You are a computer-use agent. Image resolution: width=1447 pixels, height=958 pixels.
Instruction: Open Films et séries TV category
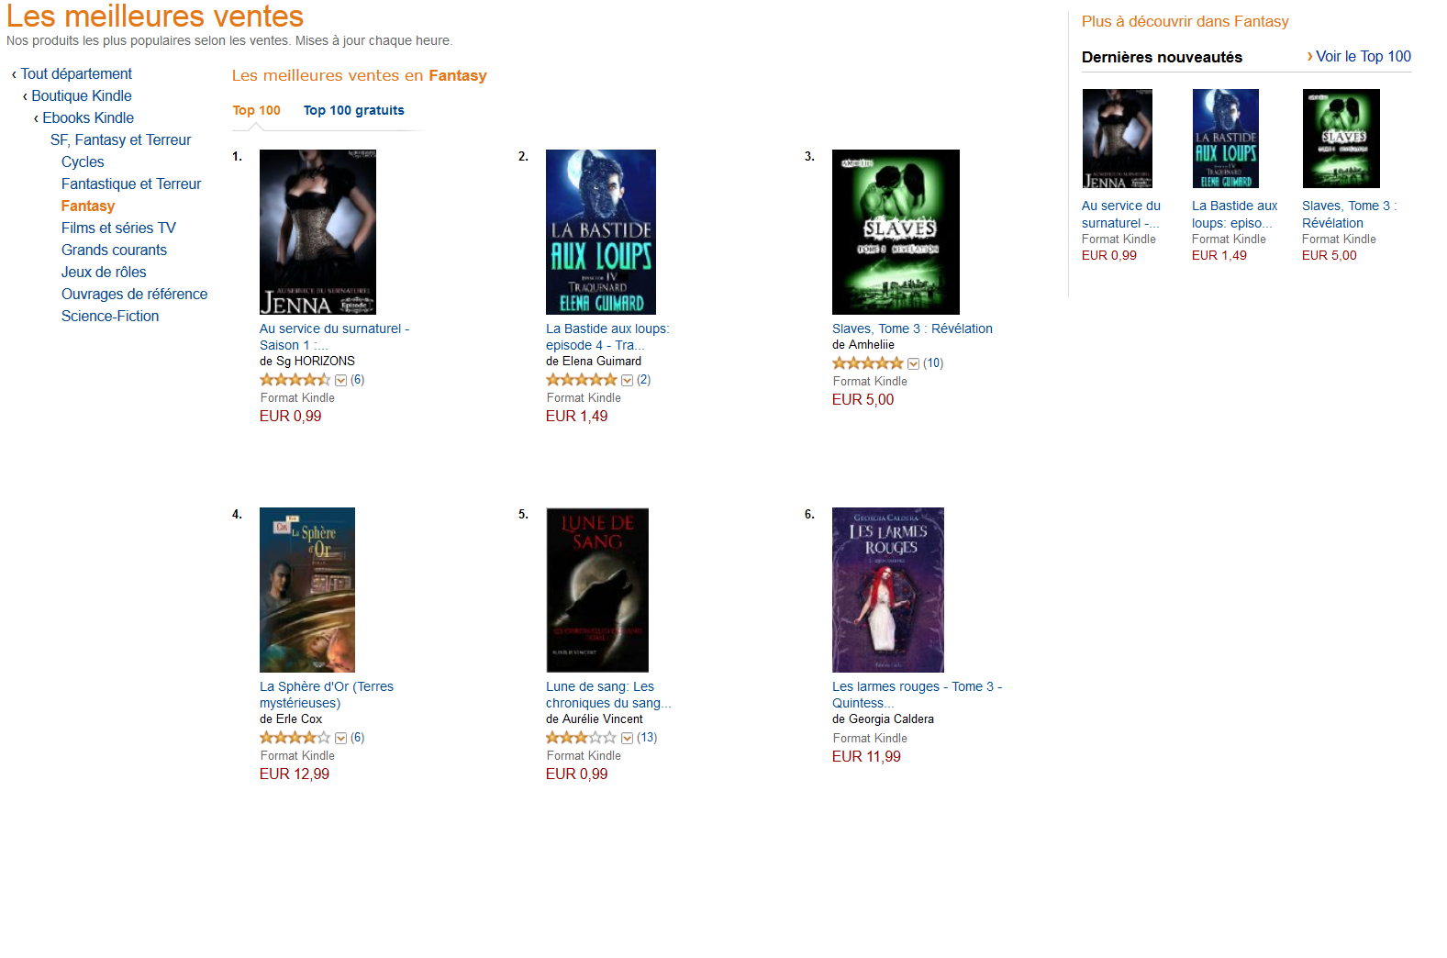coord(118,228)
